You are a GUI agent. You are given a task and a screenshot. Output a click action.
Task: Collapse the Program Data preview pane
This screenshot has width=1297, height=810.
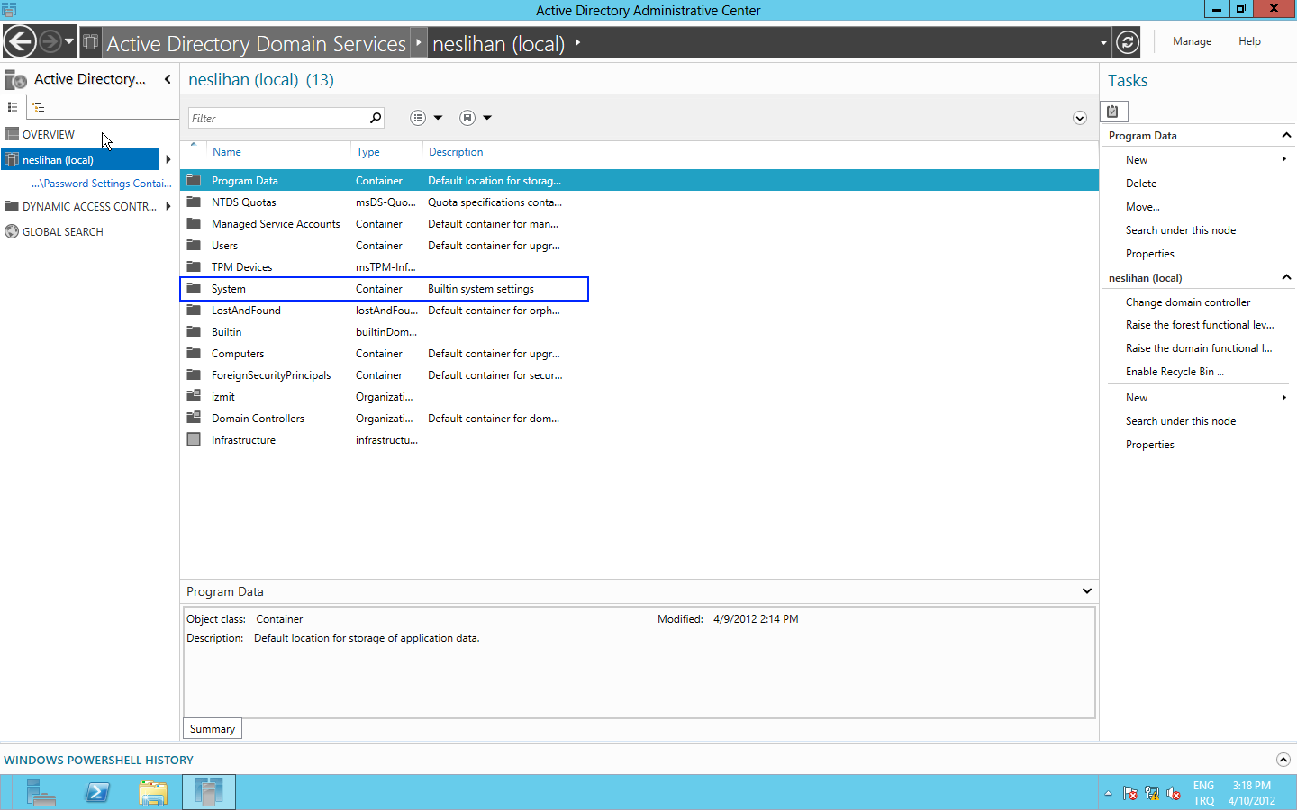coord(1087,591)
